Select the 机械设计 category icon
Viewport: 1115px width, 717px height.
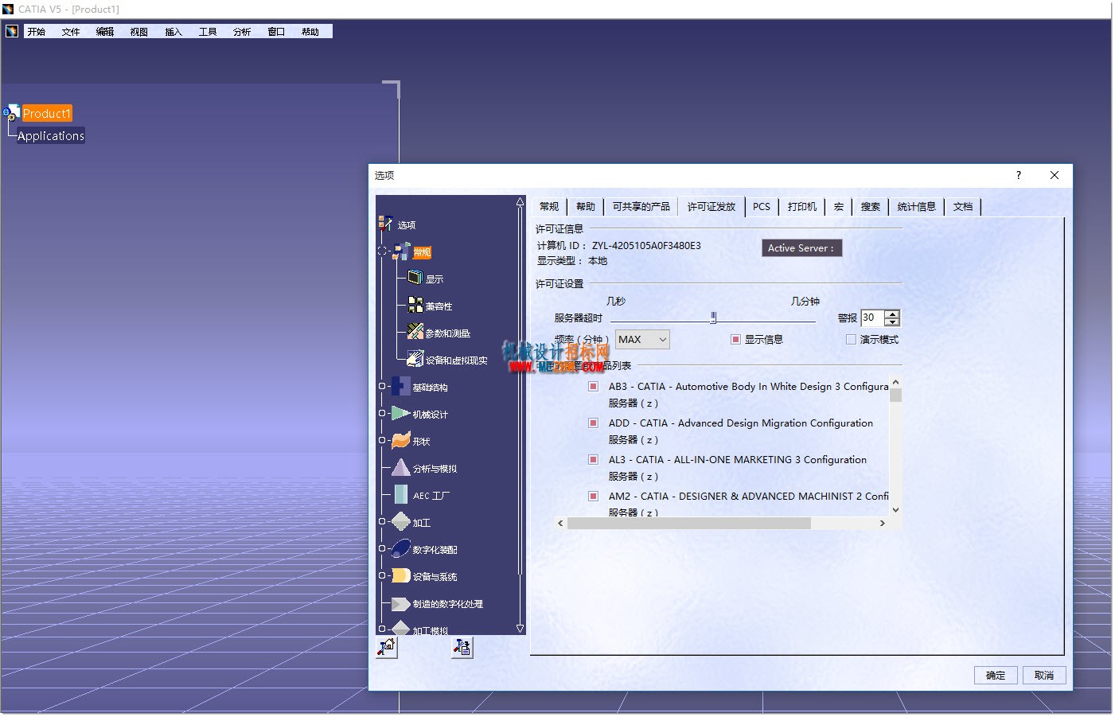[401, 413]
